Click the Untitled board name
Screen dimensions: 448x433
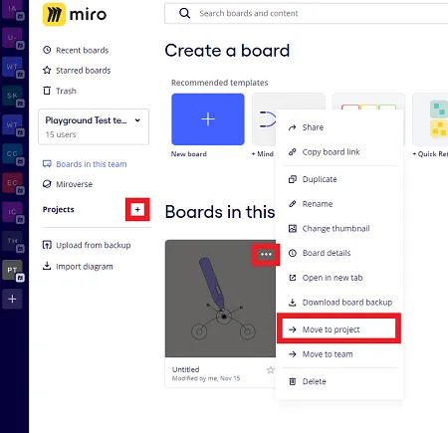coord(186,369)
